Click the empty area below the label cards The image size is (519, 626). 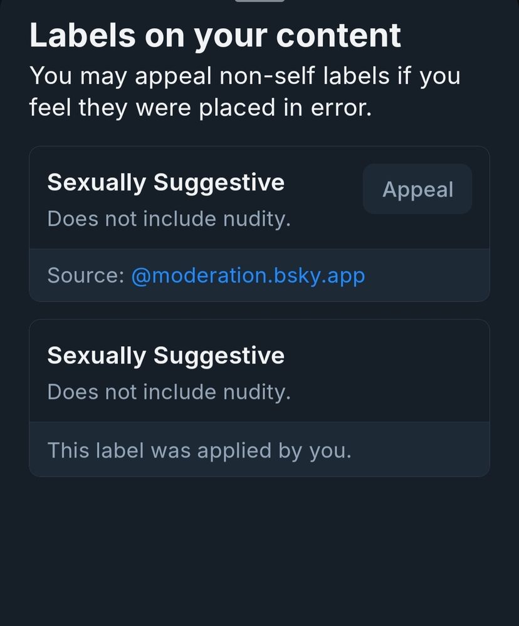click(x=259, y=545)
